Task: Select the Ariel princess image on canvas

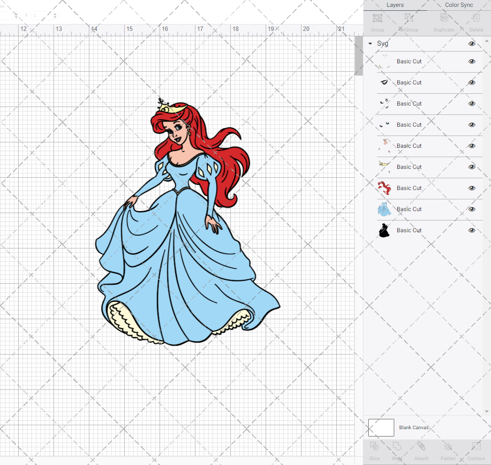Action: [187, 222]
